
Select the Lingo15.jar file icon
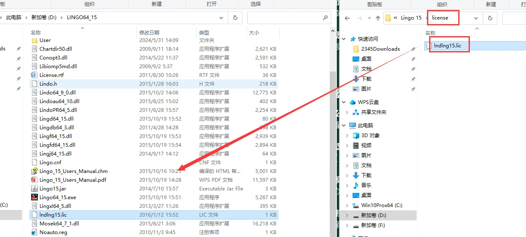click(x=35, y=189)
